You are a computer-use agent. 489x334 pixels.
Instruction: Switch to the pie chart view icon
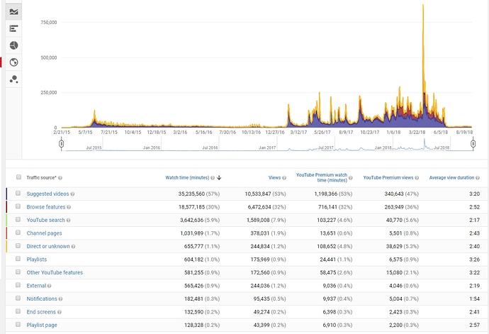click(13, 45)
